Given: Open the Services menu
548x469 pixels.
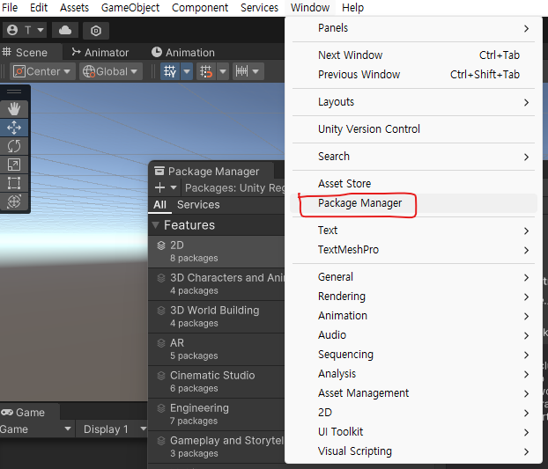Looking at the screenshot, I should coord(259,8).
